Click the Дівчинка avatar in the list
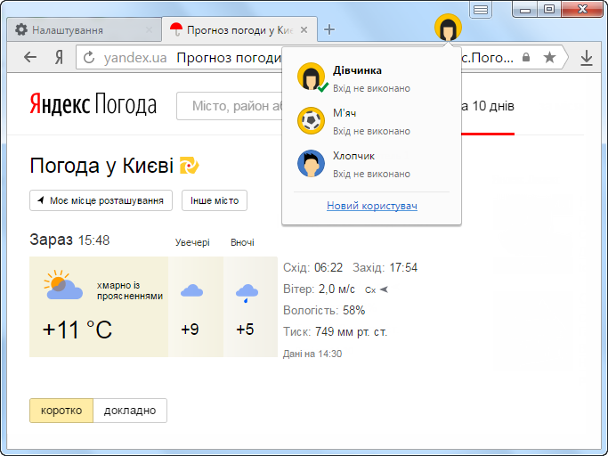 click(x=311, y=77)
